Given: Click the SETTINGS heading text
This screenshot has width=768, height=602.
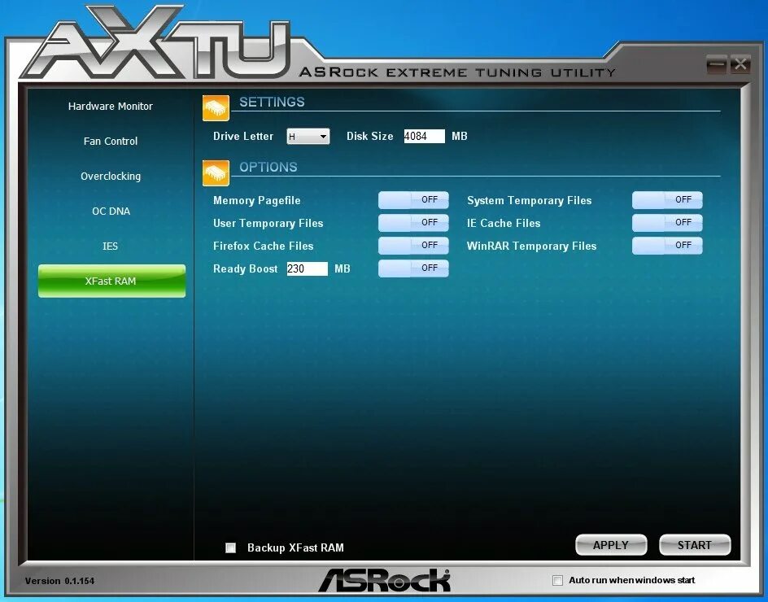Looking at the screenshot, I should tap(272, 102).
